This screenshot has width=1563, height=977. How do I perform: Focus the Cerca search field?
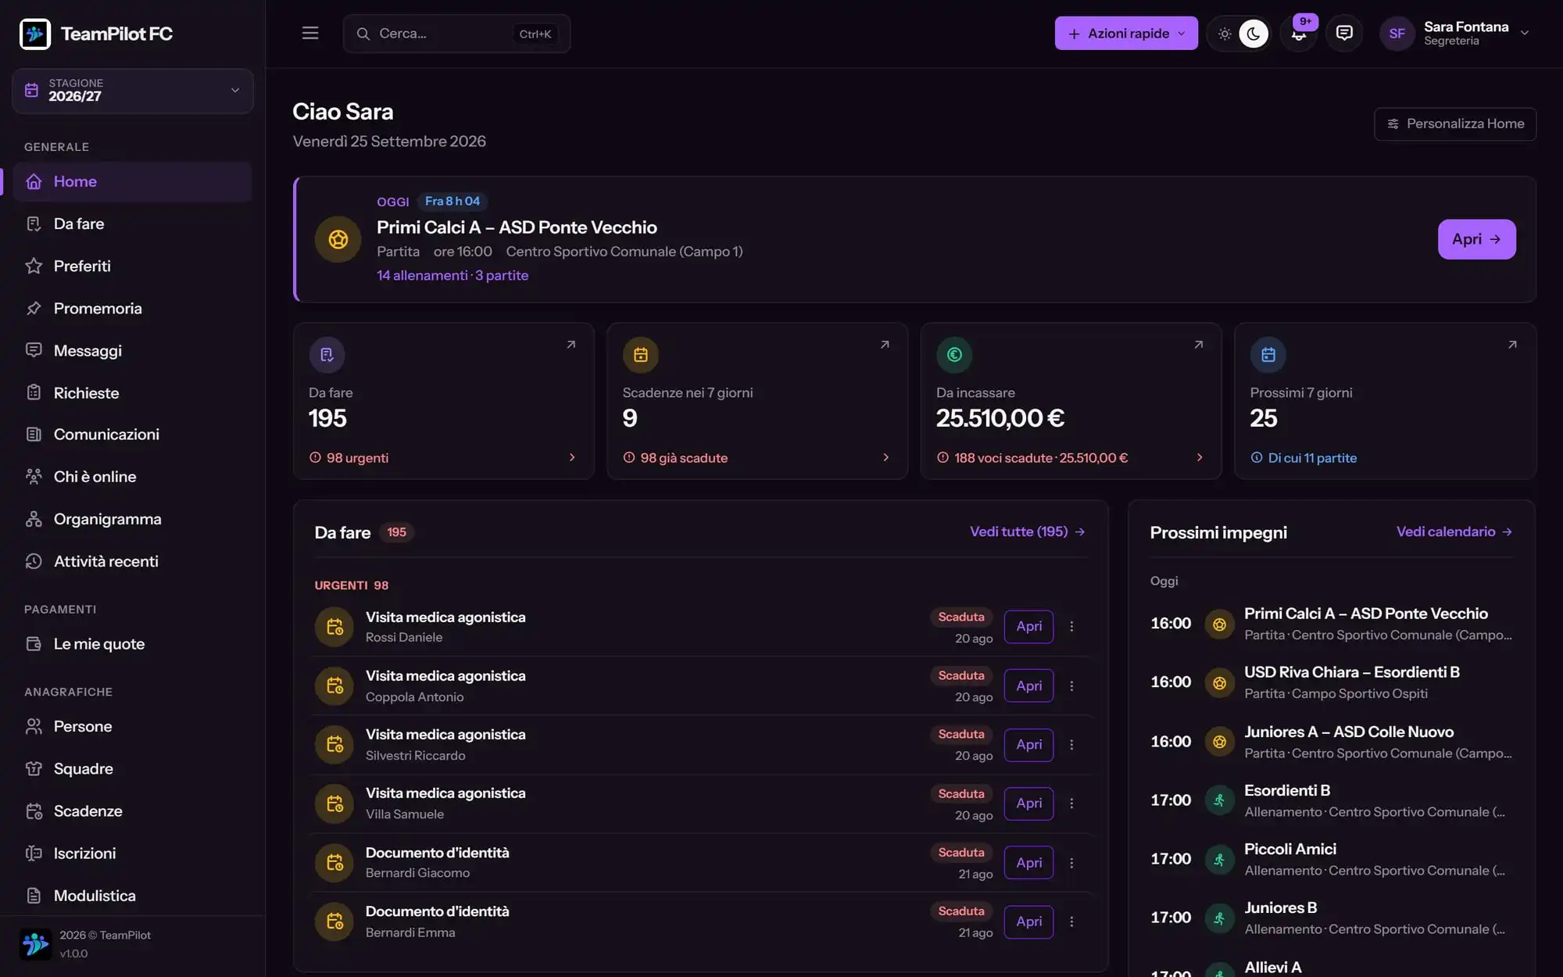[456, 34]
